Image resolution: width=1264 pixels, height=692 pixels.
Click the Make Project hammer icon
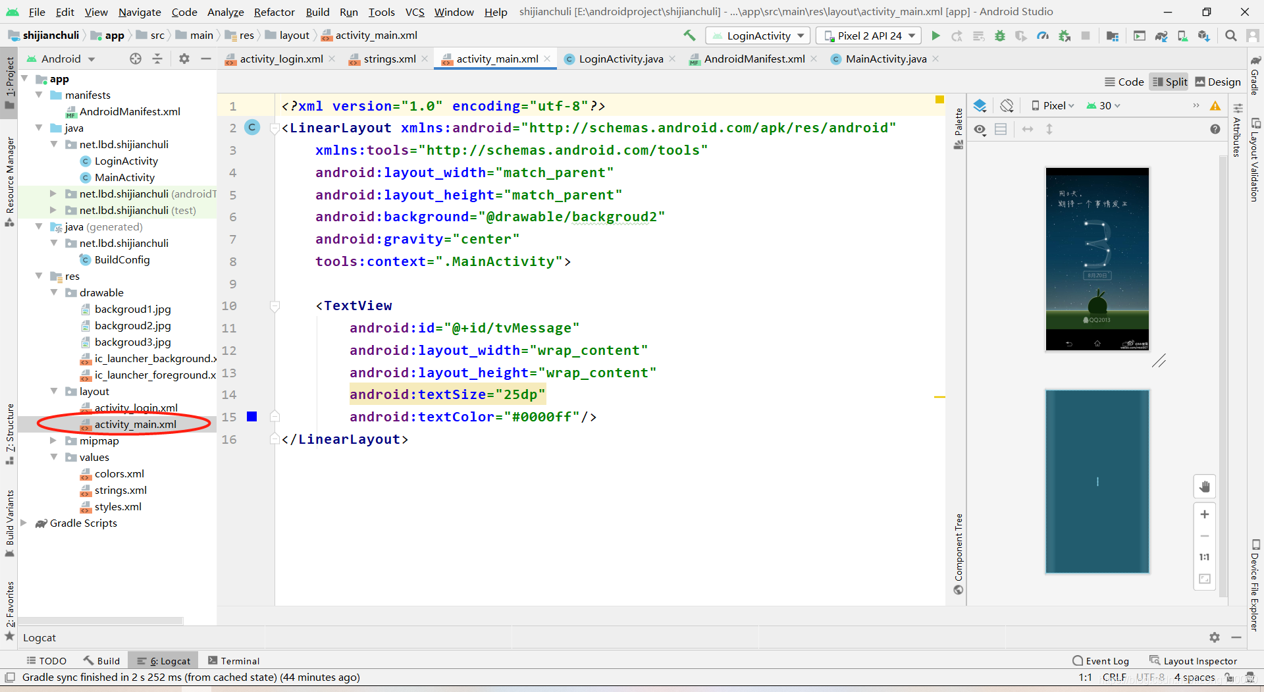(689, 36)
